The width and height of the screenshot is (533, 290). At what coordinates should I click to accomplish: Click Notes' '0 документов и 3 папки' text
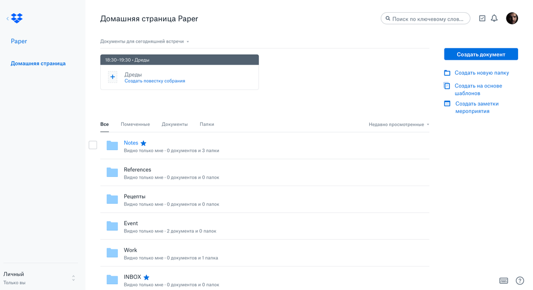193,150
